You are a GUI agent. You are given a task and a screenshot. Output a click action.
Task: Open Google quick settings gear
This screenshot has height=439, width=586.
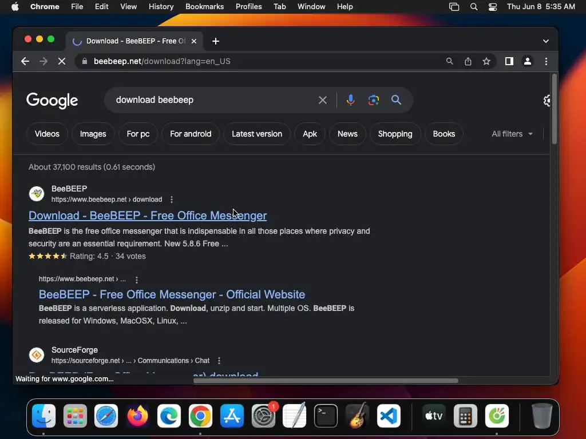click(x=547, y=101)
